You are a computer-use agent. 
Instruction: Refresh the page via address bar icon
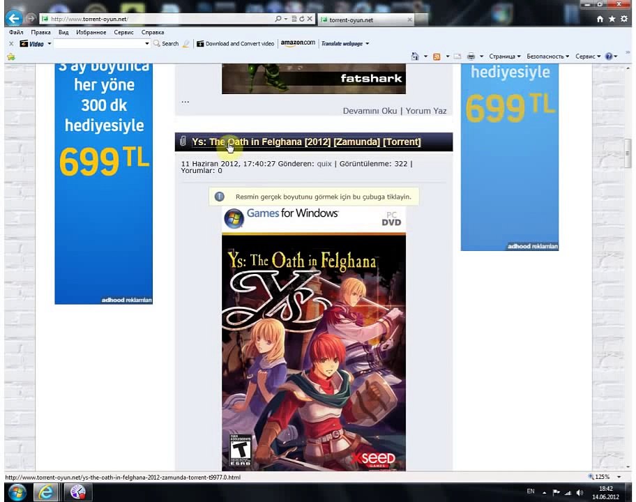coord(302,19)
